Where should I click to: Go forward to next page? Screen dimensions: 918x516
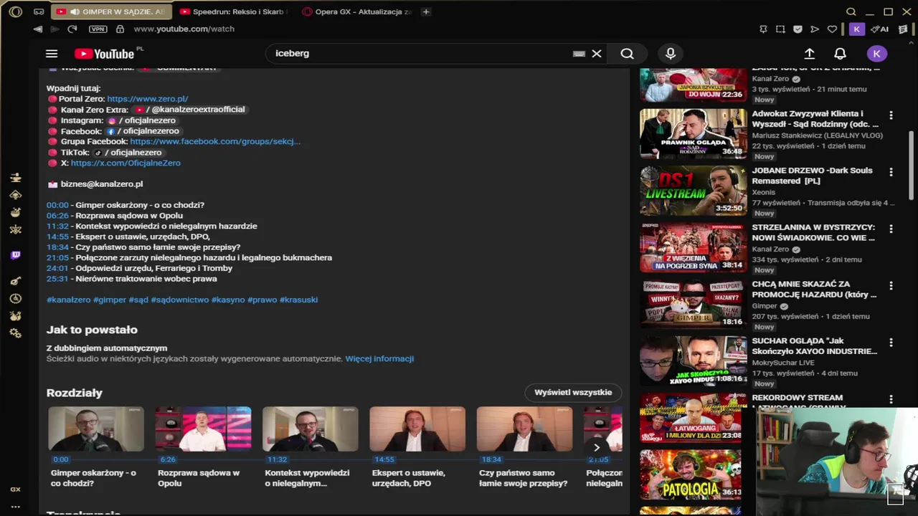pyautogui.click(x=55, y=29)
